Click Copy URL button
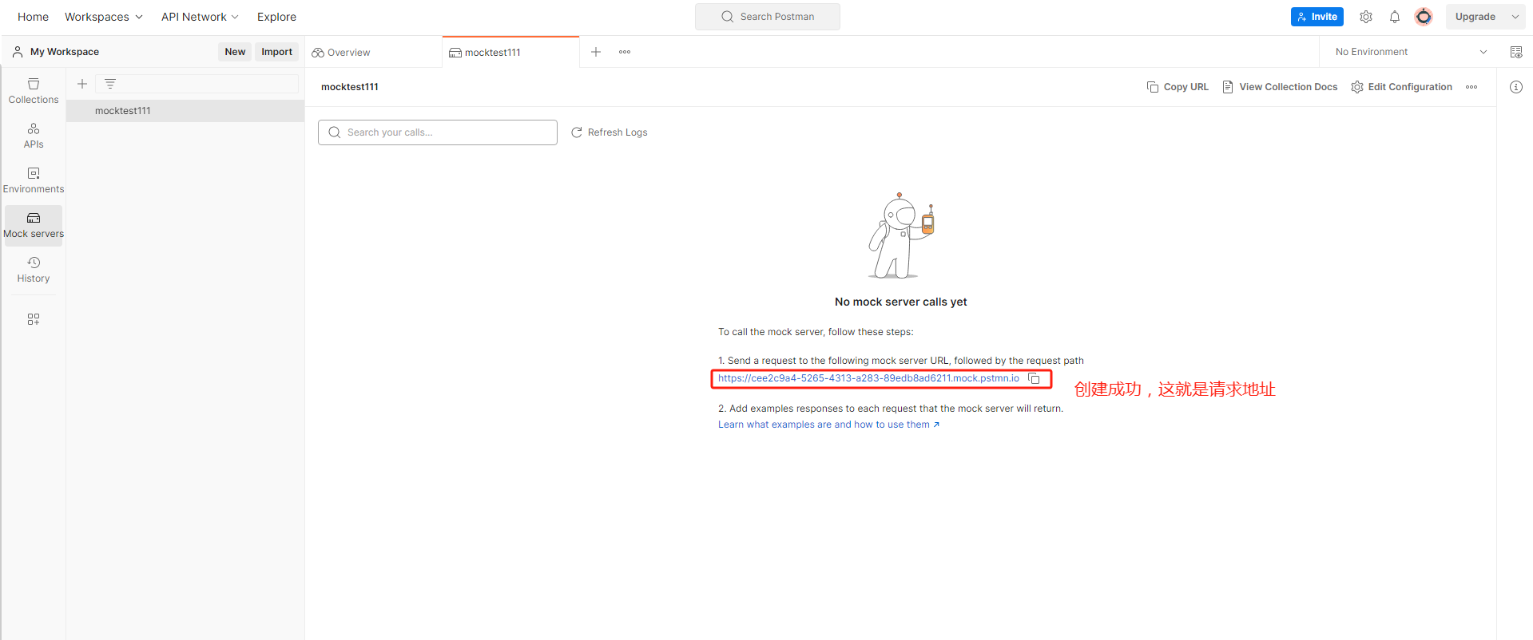The height and width of the screenshot is (640, 1533). coord(1178,87)
